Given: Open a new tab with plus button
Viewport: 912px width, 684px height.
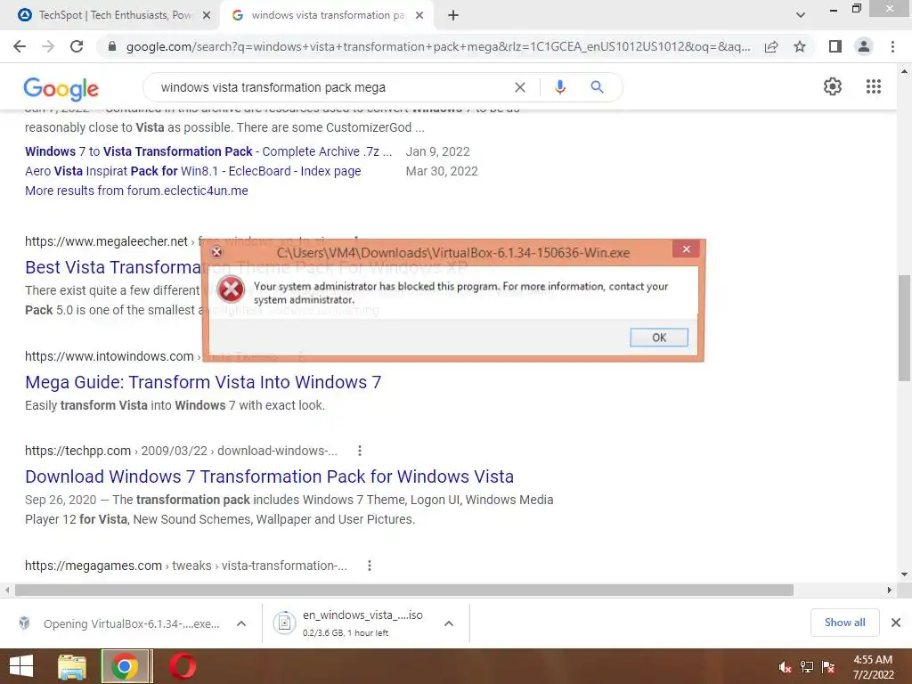Looking at the screenshot, I should (x=453, y=16).
